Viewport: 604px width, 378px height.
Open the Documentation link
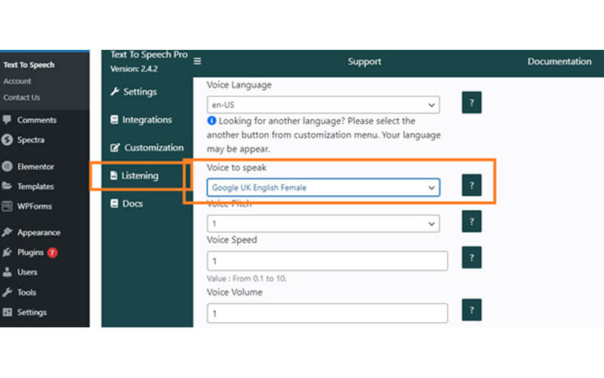559,62
